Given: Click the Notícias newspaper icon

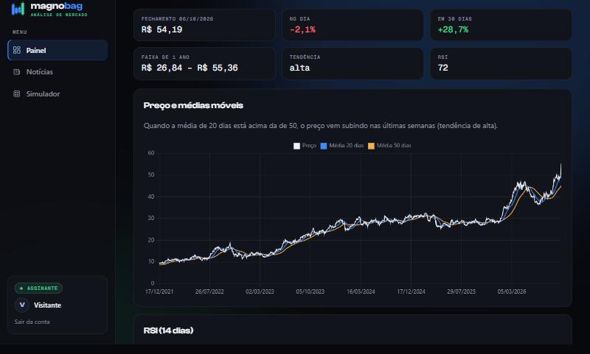Looking at the screenshot, I should (x=16, y=71).
